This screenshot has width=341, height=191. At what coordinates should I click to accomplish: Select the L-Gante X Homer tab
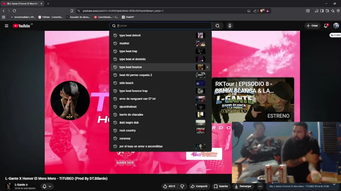click(x=23, y=4)
